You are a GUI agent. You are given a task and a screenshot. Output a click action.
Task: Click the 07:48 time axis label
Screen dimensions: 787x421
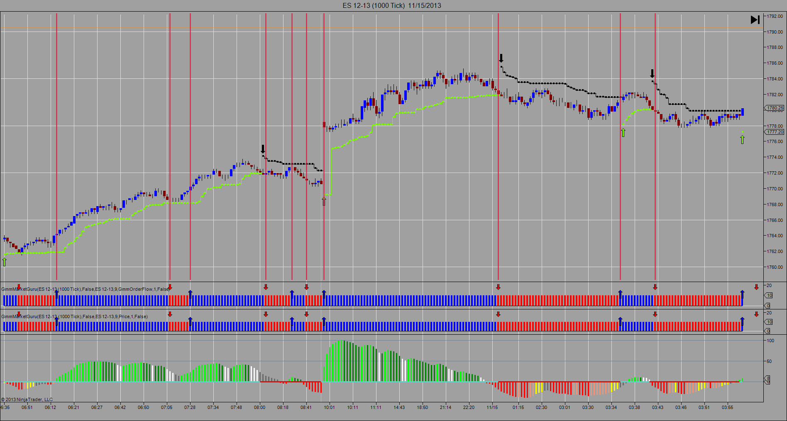point(237,408)
